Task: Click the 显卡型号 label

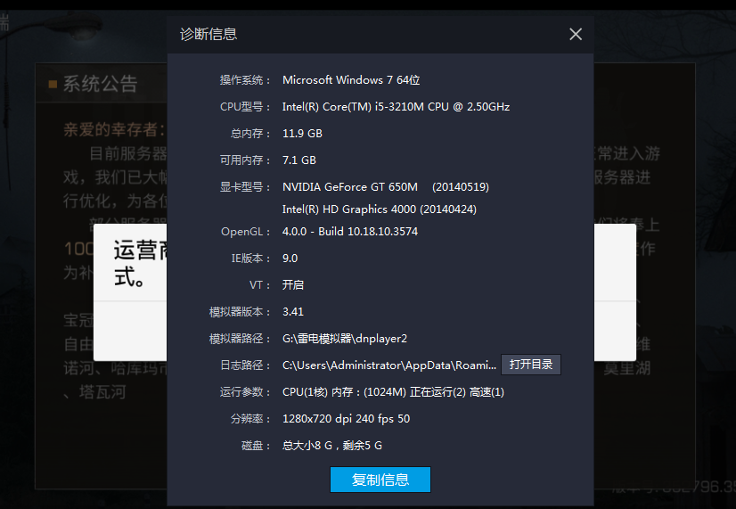Action: pos(245,187)
